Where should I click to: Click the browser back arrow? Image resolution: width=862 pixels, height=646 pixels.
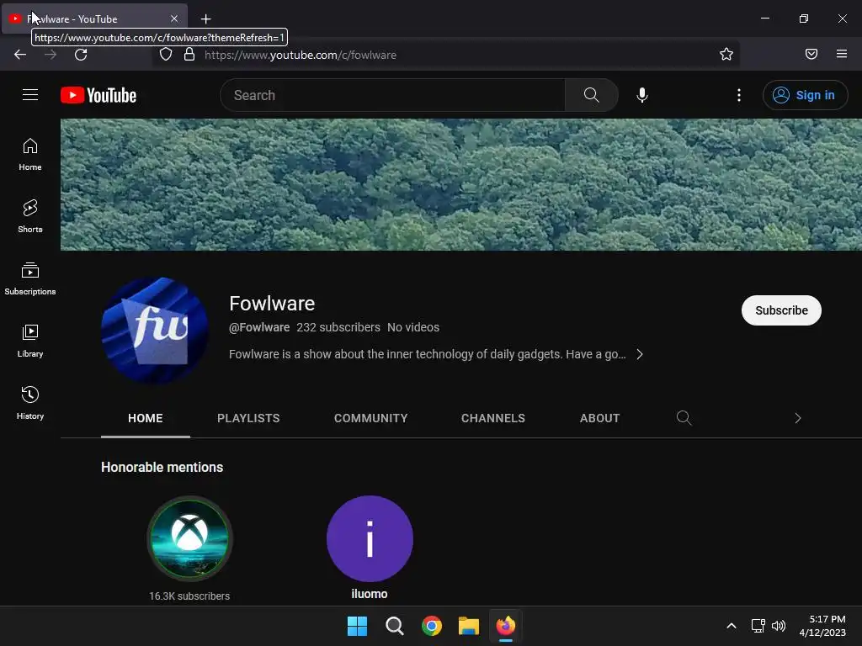coord(20,55)
